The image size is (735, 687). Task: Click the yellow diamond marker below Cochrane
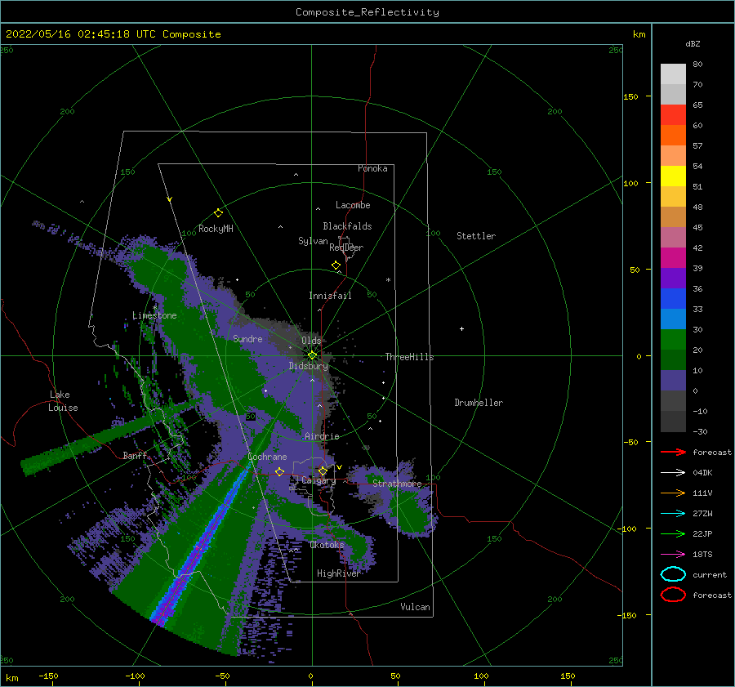point(280,472)
